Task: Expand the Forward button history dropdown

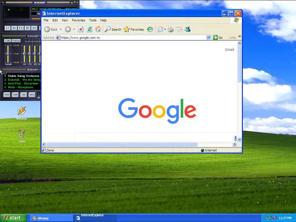Action: [74, 29]
